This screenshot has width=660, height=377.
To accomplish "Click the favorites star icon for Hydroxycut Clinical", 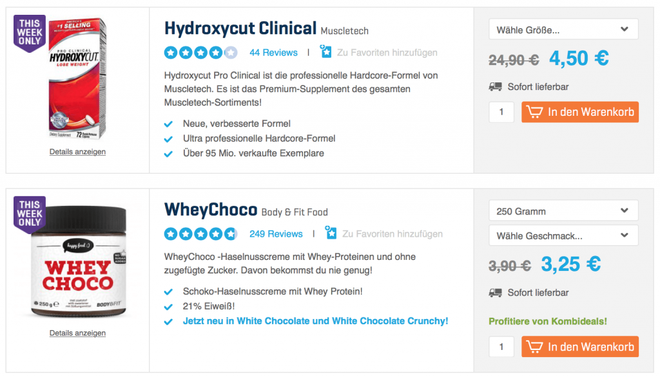I will pos(325,53).
